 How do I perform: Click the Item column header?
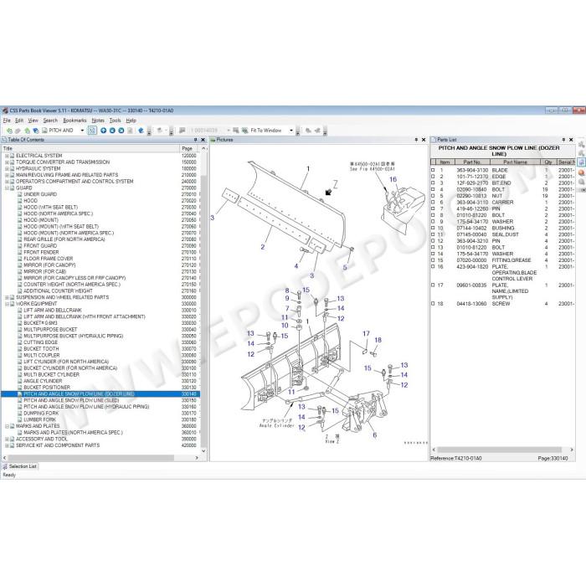445,162
